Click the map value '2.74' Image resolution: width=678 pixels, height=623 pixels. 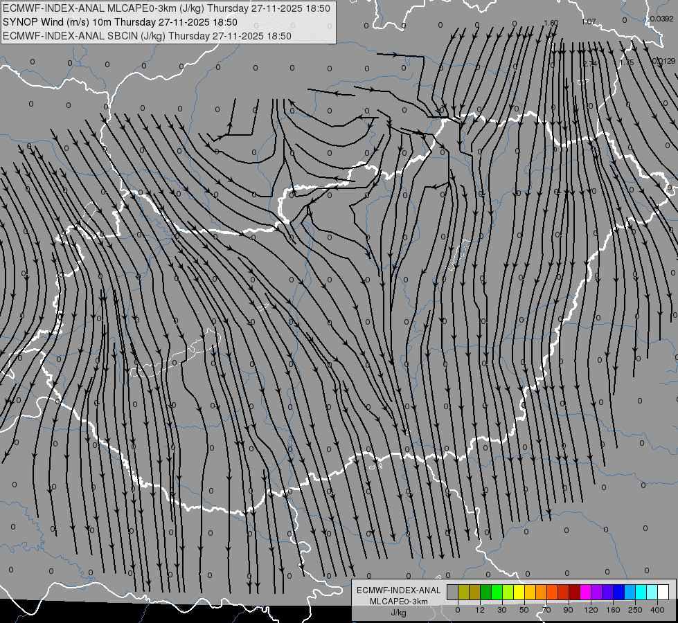(x=590, y=64)
